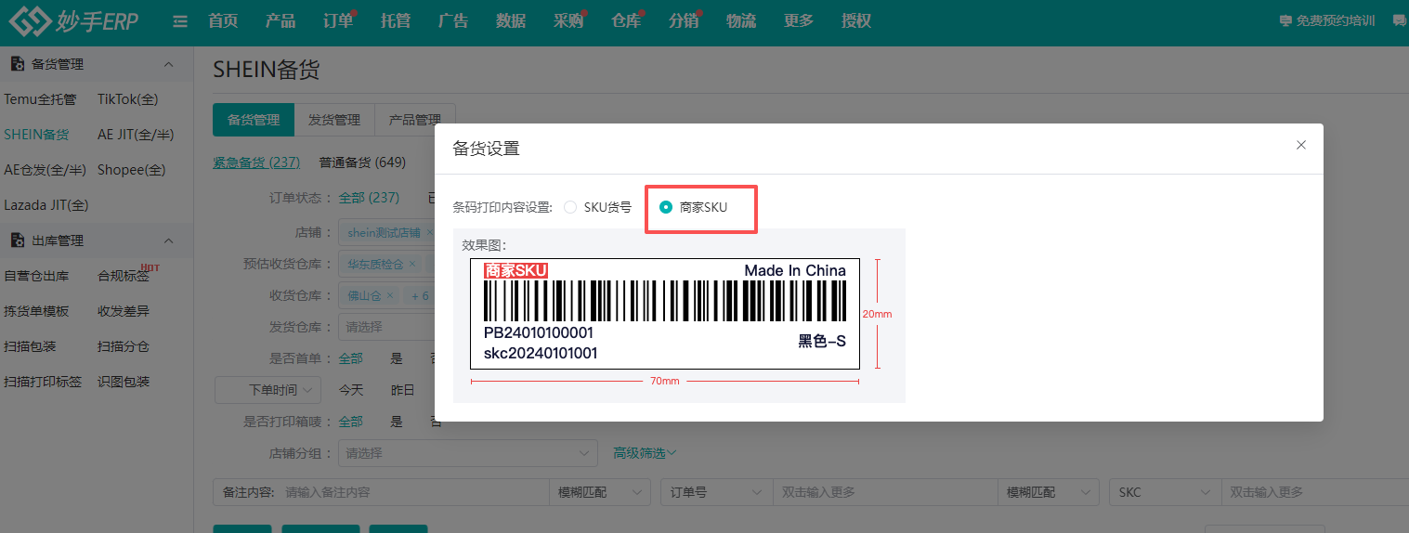This screenshot has height=533, width=1409.
Task: Expand the 高级筛选 options
Action: pyautogui.click(x=645, y=453)
